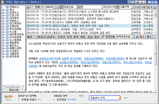
Task: Click the 이동흡 박홍근 trending keyword
Action: coord(29,99)
